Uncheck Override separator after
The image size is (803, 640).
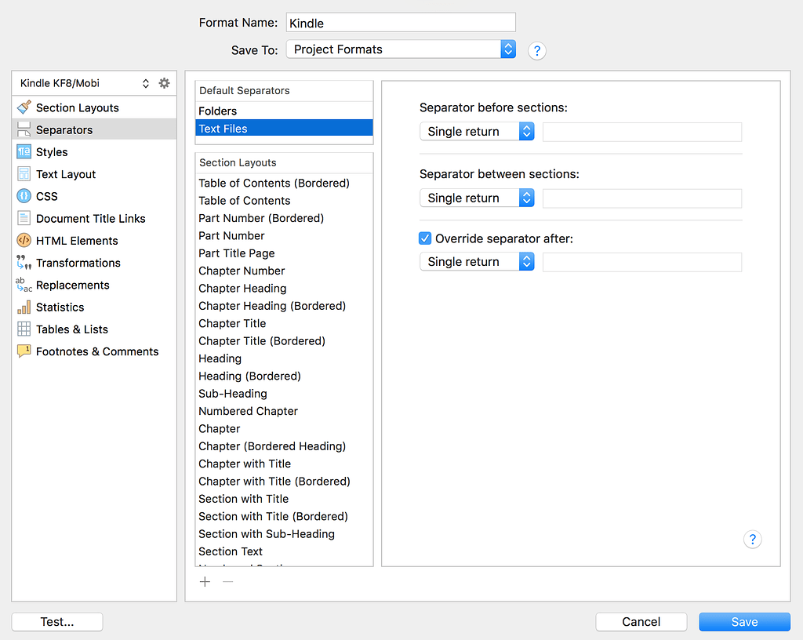pos(423,238)
